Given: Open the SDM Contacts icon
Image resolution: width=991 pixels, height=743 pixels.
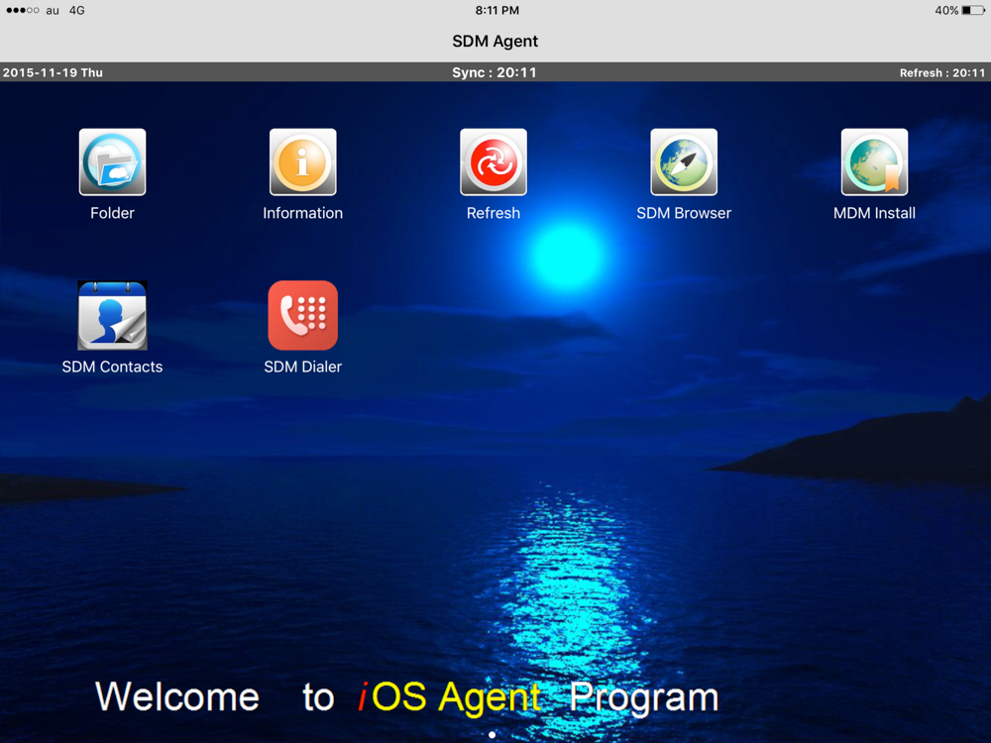Looking at the screenshot, I should (x=112, y=315).
